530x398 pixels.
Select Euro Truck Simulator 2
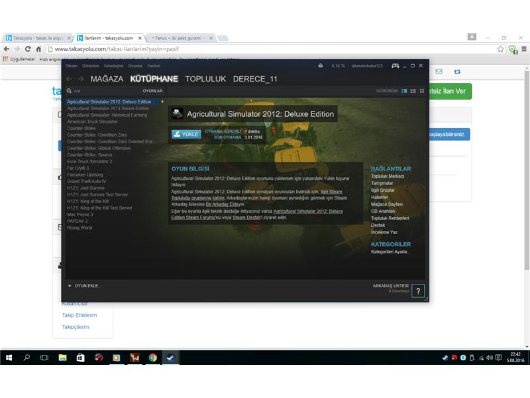tap(89, 161)
